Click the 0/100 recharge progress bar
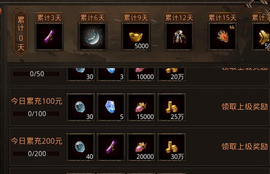Screen dimensions: 270x174 pos(36,114)
